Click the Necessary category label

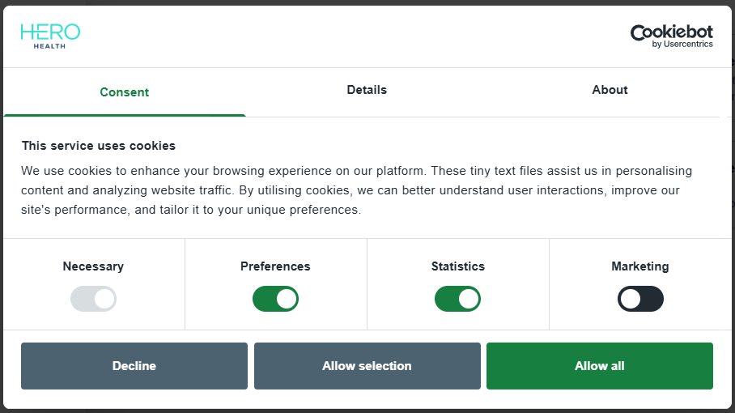(93, 266)
